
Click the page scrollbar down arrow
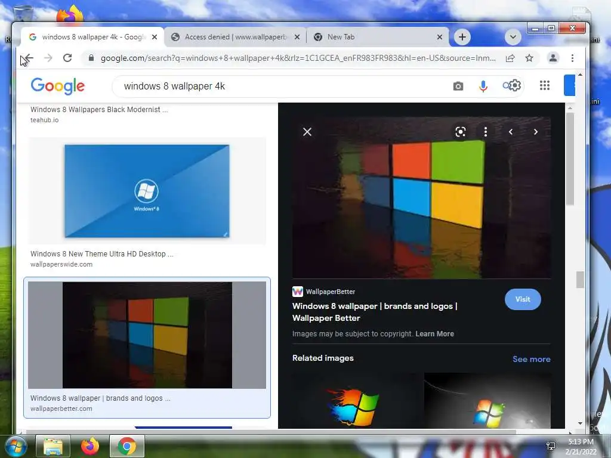pos(580,423)
